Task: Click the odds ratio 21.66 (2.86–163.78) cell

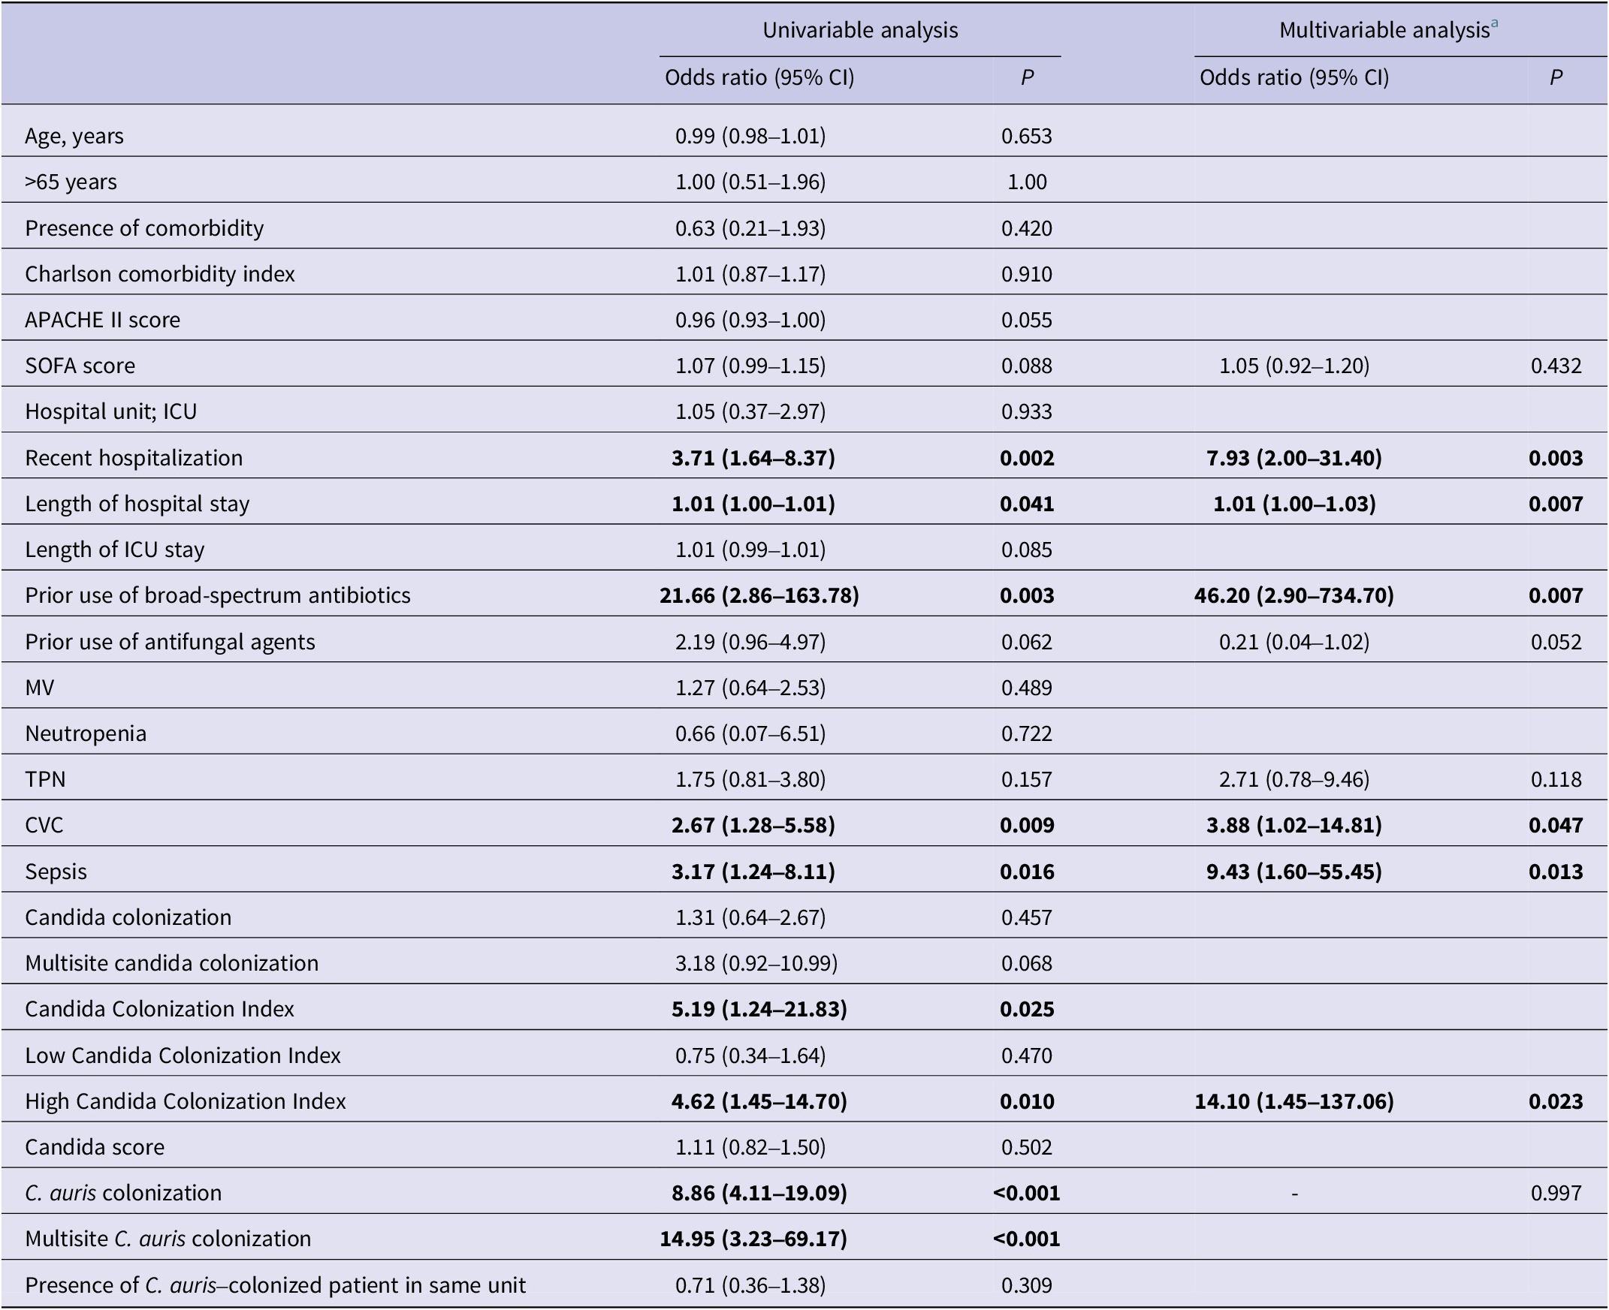Action: (759, 595)
